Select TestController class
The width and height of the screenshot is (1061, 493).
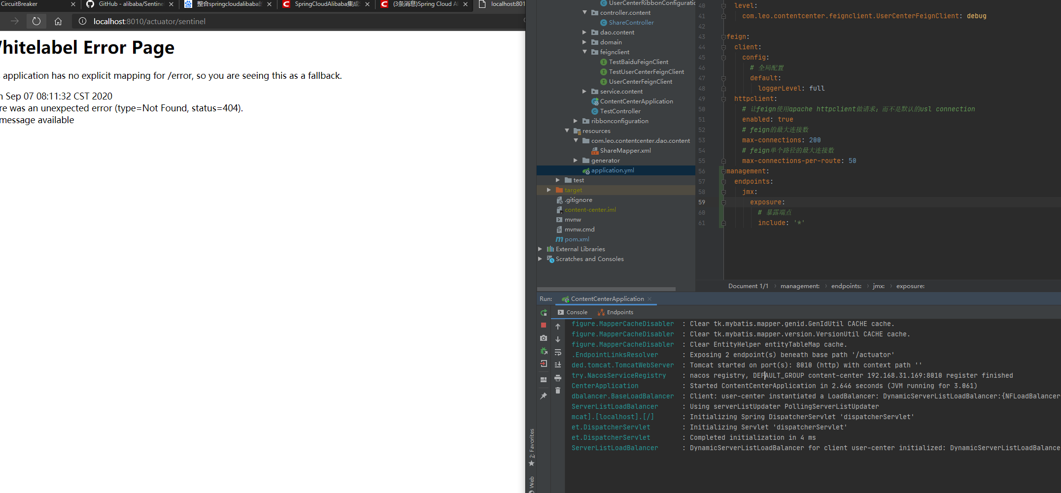click(x=620, y=111)
